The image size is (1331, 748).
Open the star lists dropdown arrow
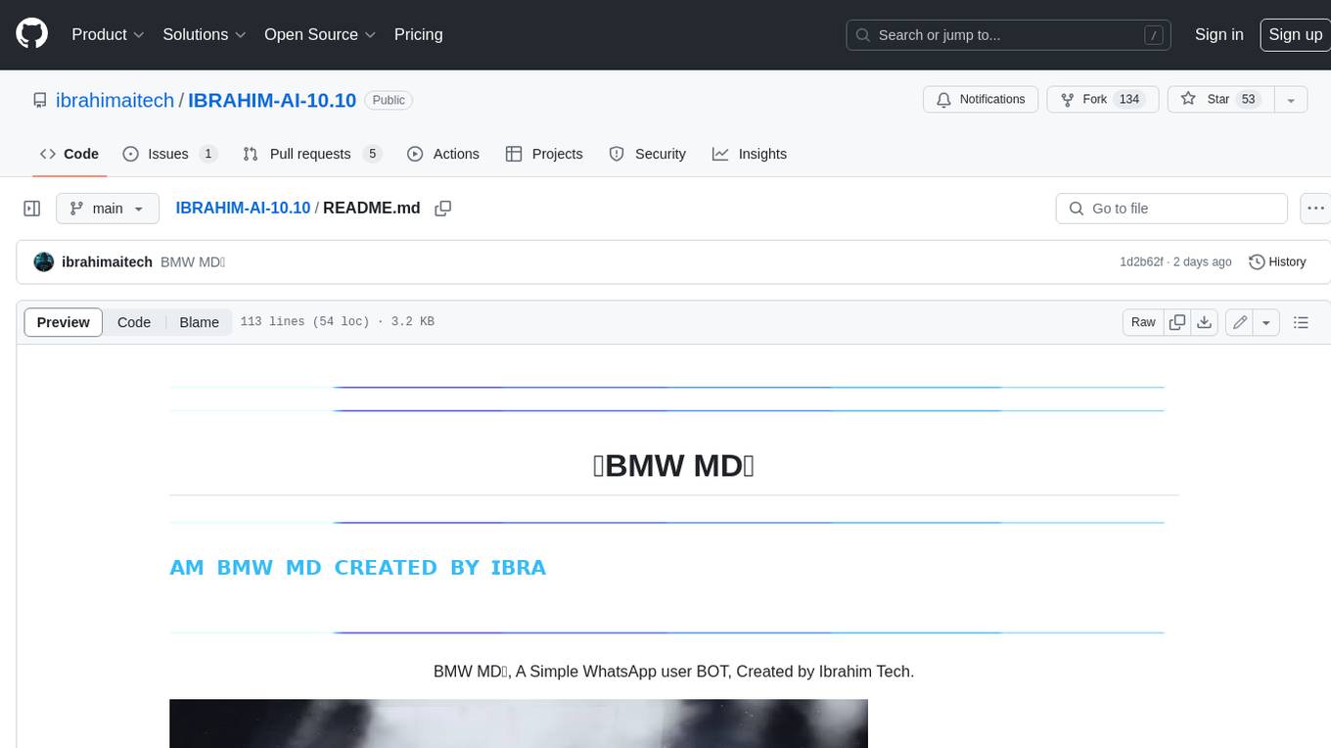point(1291,99)
